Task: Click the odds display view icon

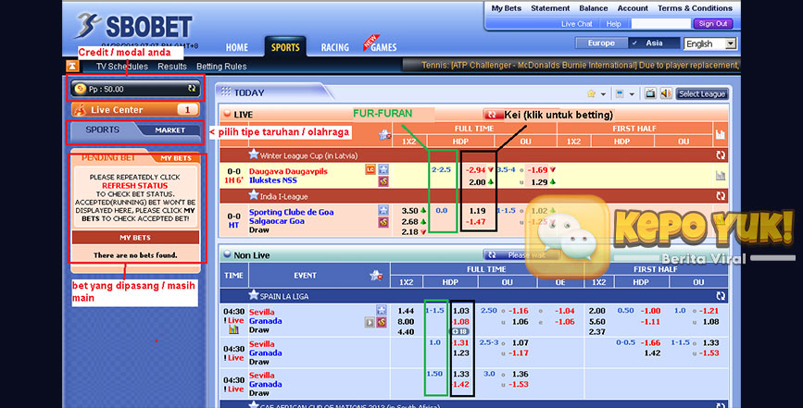Action: pos(620,93)
